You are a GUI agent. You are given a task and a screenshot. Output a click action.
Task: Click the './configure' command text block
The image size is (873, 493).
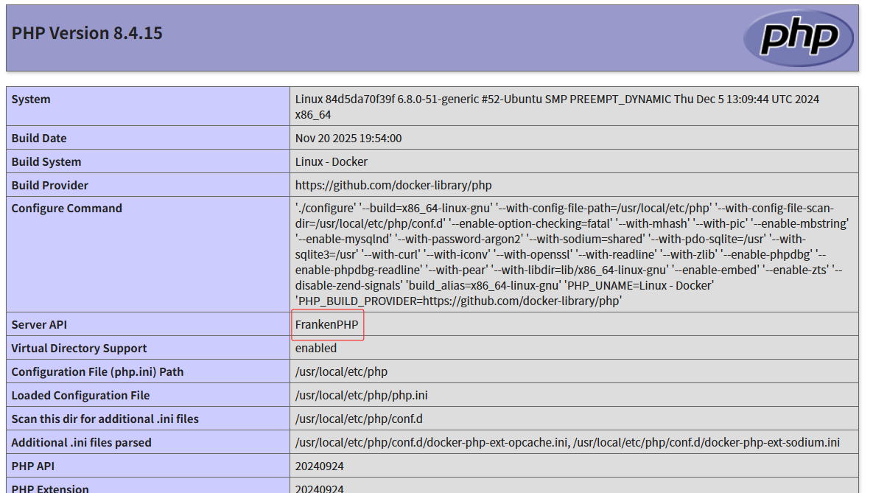tap(572, 254)
